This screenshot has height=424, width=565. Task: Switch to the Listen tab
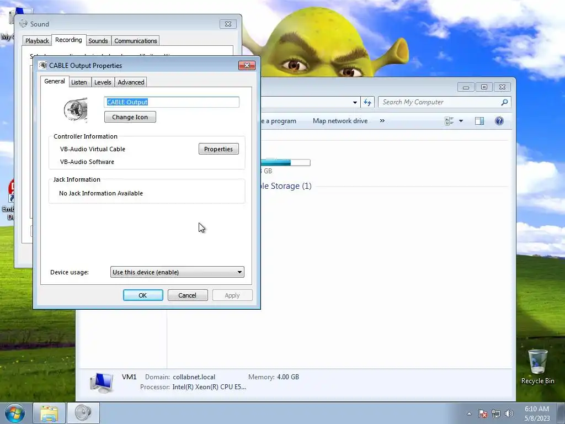[x=79, y=82]
